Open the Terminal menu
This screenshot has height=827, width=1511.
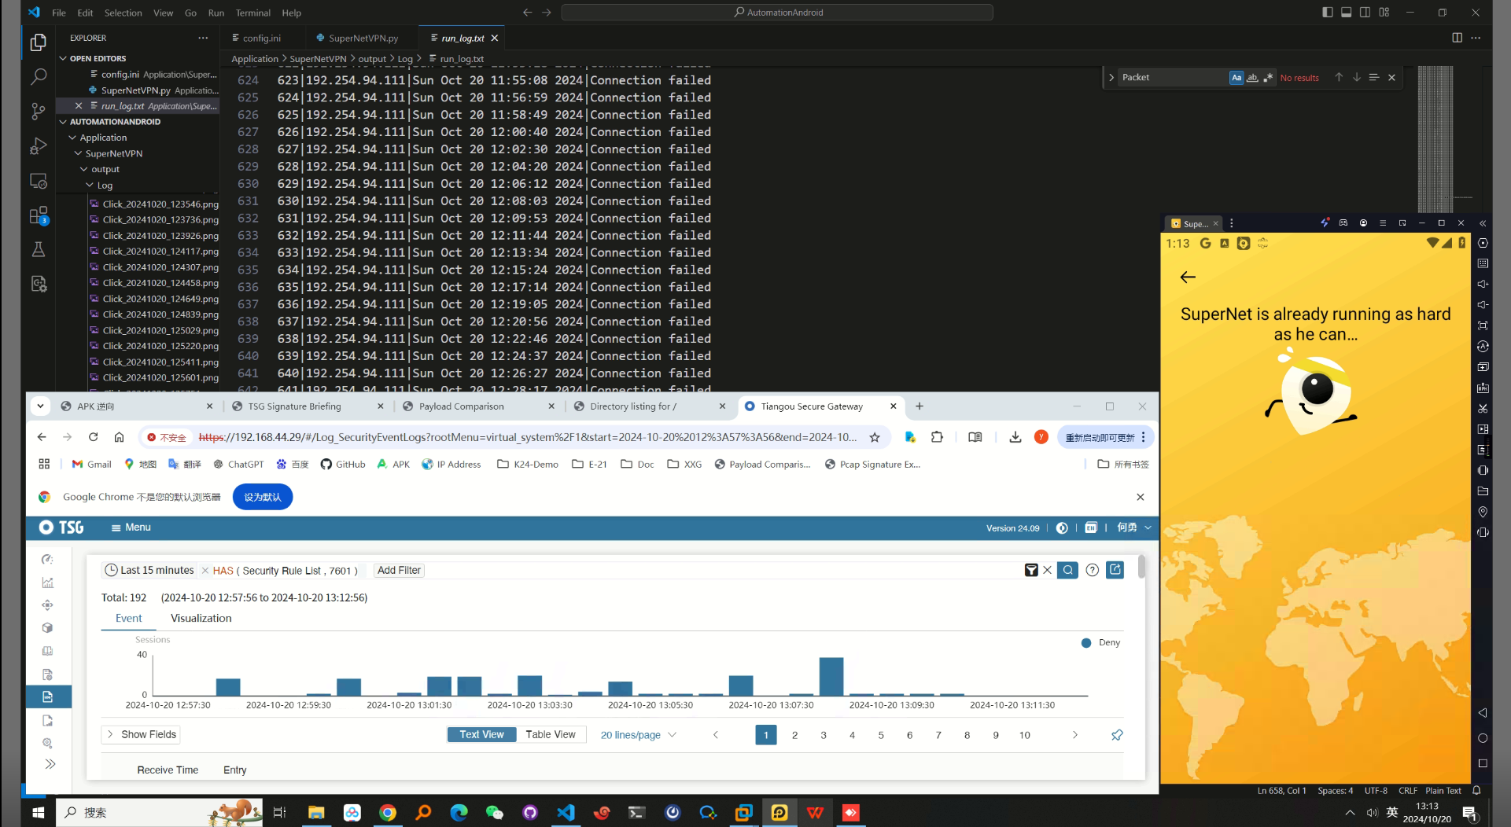coord(252,13)
